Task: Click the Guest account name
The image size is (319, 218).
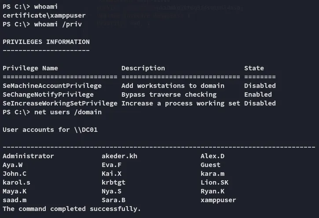Action: pos(210,165)
